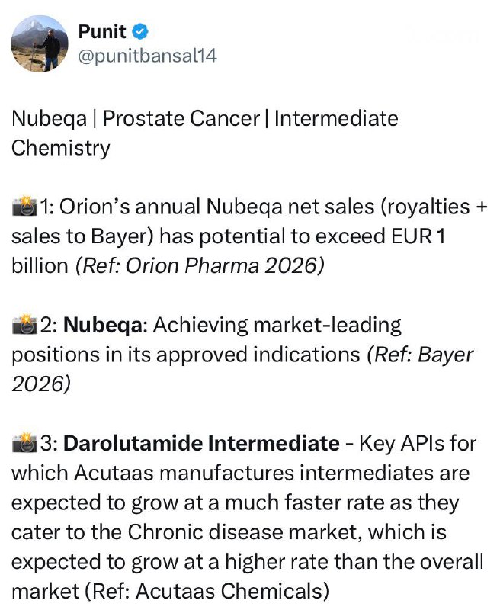Click the approved indications phrase

click(x=287, y=355)
